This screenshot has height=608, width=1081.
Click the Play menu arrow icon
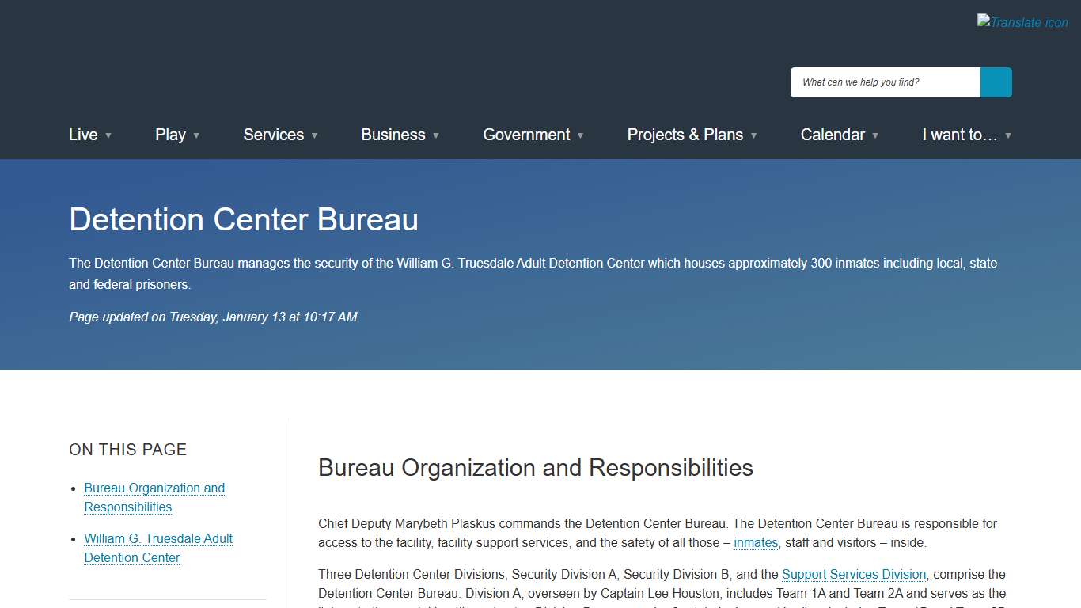pyautogui.click(x=196, y=135)
